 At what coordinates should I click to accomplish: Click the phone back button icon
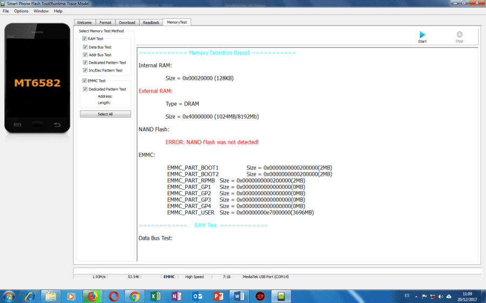coord(57,125)
